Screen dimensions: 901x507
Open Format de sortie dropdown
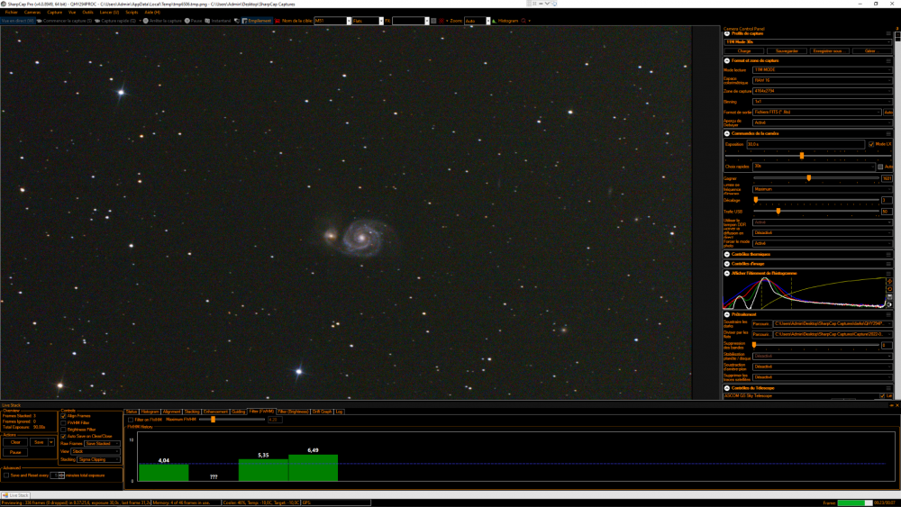[x=816, y=112]
